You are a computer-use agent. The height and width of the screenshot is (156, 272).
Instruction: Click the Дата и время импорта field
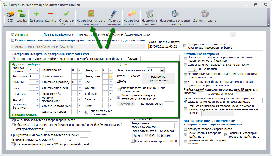click(x=165, y=46)
